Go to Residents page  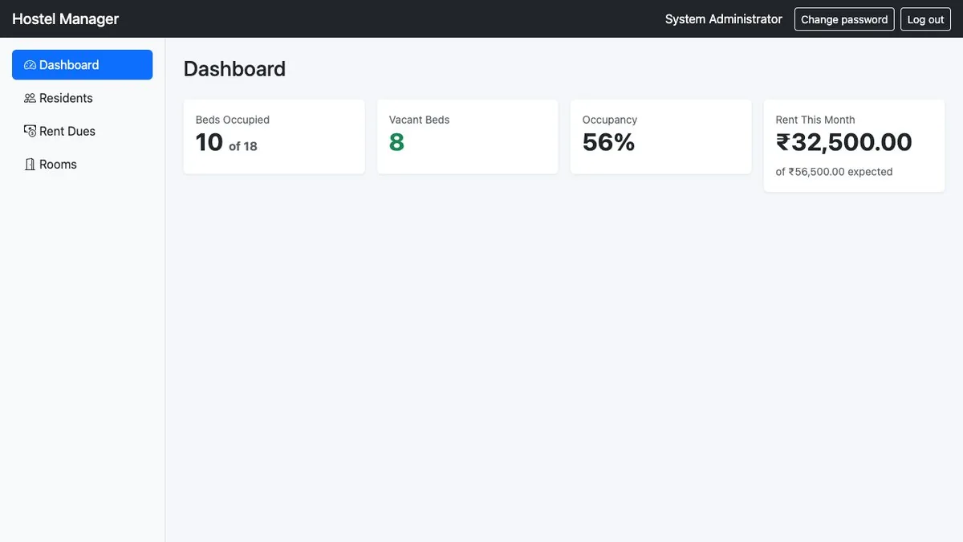(x=82, y=98)
